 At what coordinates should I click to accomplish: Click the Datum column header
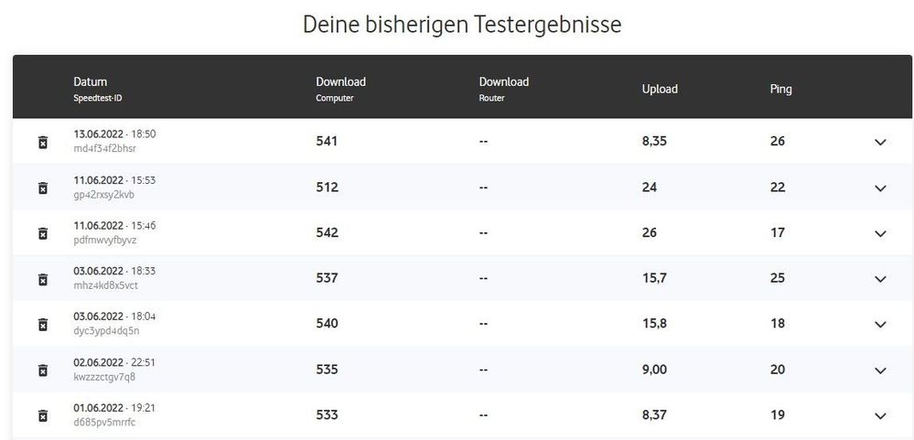(x=91, y=82)
